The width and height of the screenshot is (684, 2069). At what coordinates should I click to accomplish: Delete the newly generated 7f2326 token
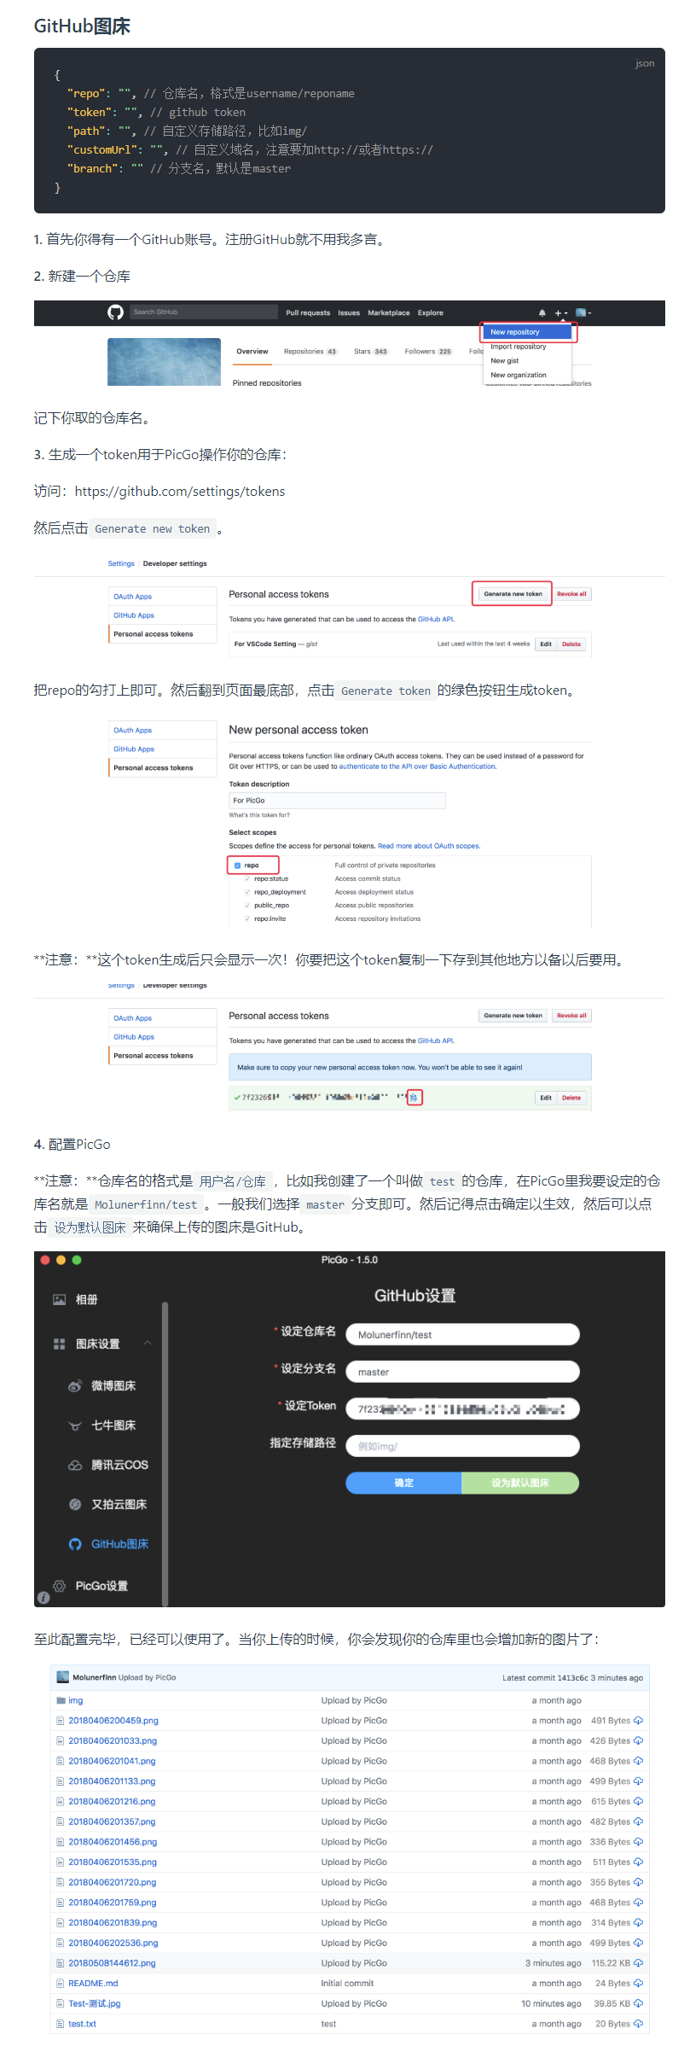coord(571,1098)
